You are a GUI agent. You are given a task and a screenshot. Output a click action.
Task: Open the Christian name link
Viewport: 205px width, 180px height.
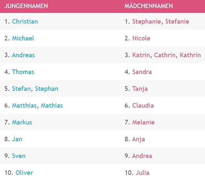[x=25, y=22]
